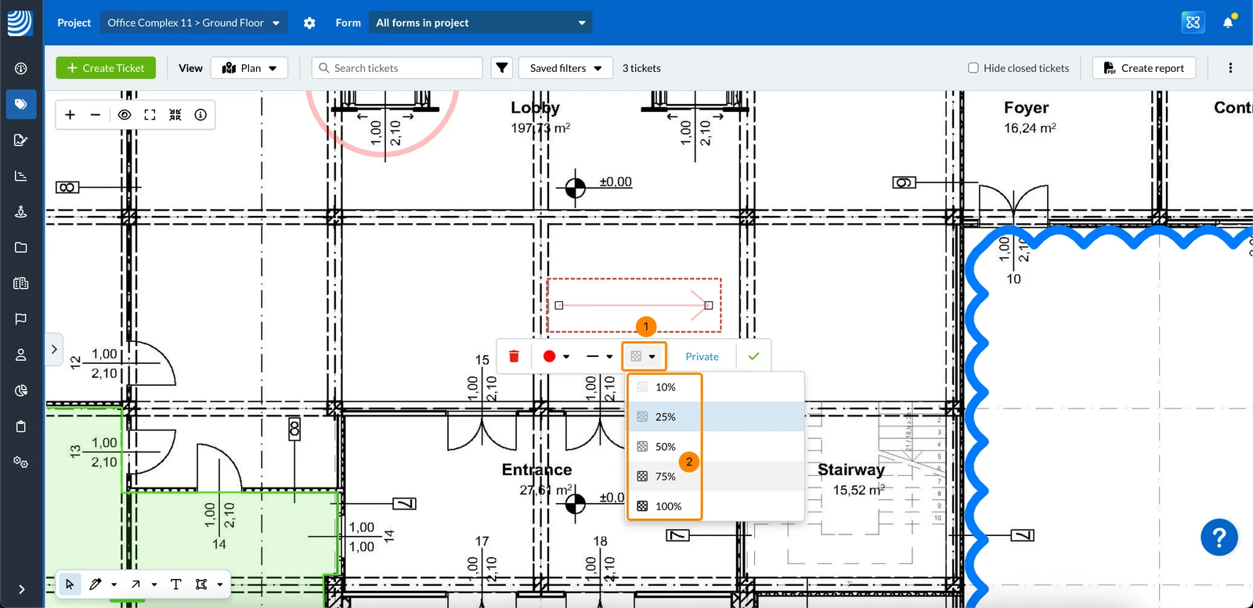Open notifications bell icon
The image size is (1253, 608).
click(x=1228, y=23)
